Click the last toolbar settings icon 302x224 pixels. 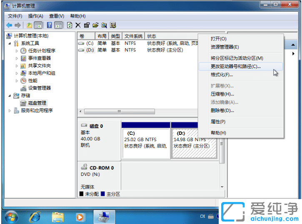[113, 25]
